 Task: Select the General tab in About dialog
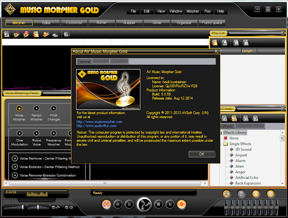pyautogui.click(x=84, y=62)
